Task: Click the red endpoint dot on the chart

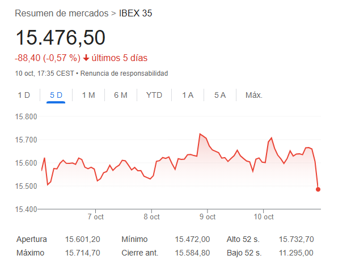Action: 318,189
